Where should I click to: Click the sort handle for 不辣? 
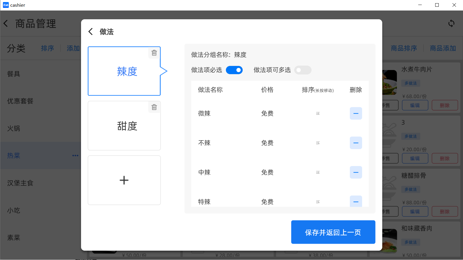click(318, 143)
